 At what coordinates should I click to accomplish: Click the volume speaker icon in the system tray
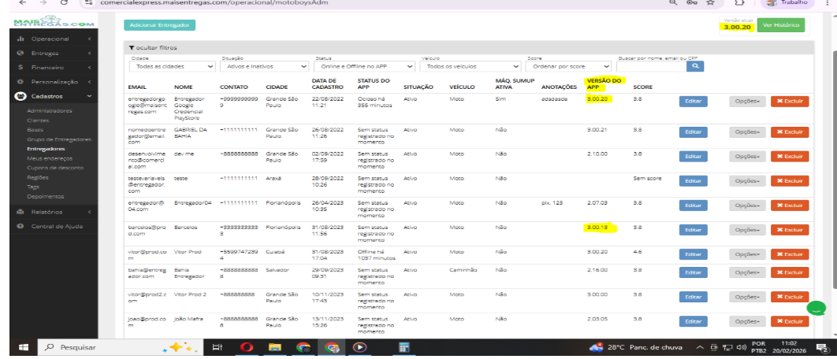point(741,348)
